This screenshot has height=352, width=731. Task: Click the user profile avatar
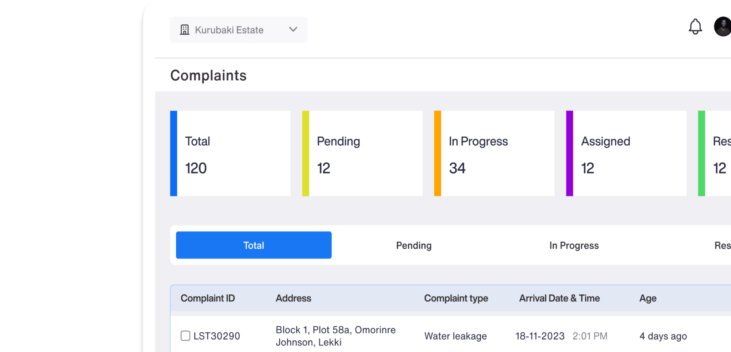point(722,27)
